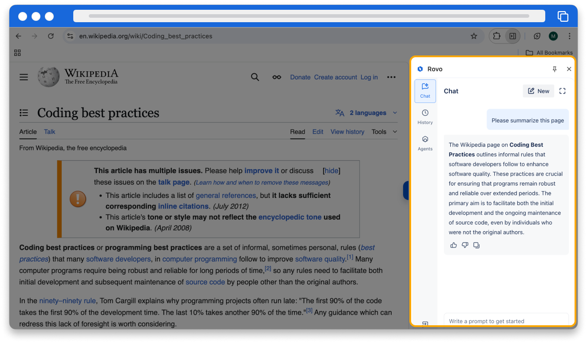
Task: Open Wikipedia's personal tools ellipsis menu
Action: click(391, 77)
